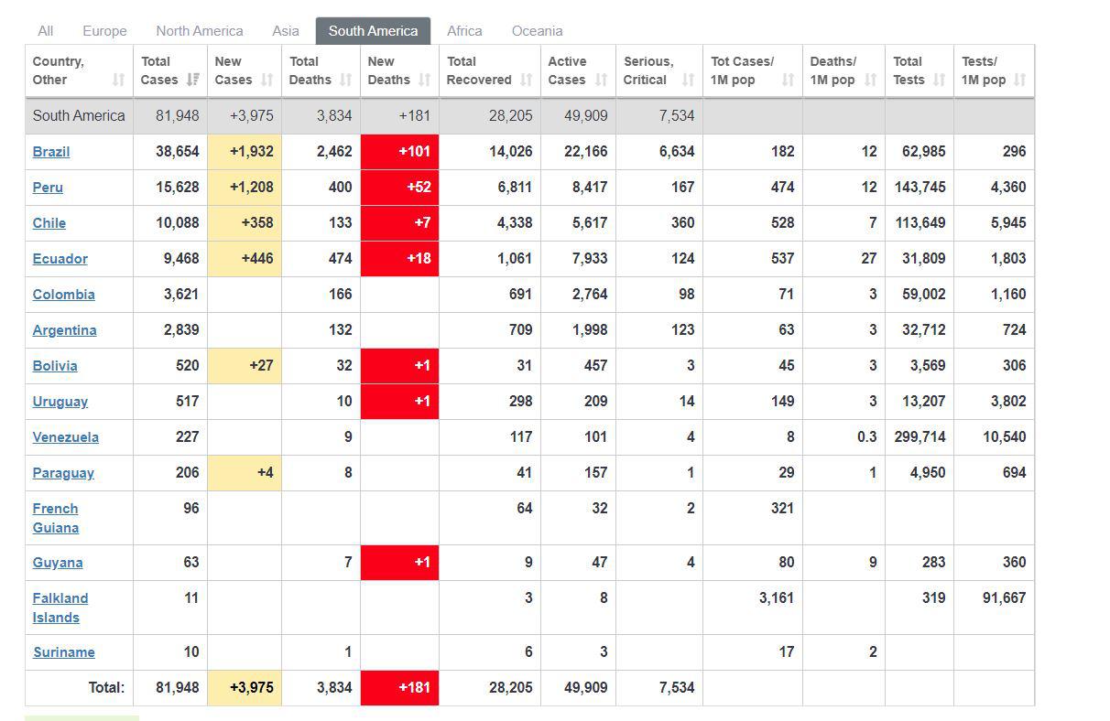Open Venezuela country details link
The width and height of the screenshot is (1110, 721).
point(65,437)
